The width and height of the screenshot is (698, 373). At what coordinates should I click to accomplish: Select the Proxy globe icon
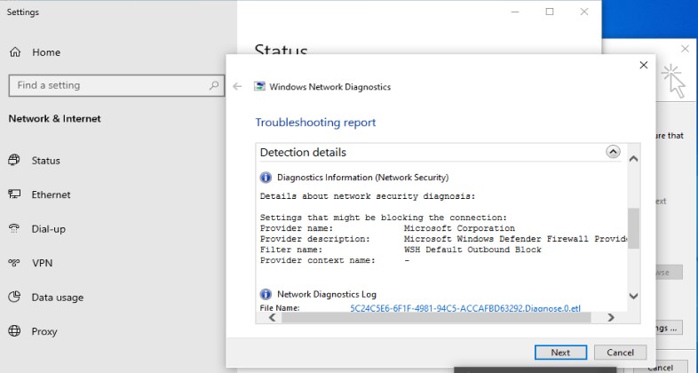[x=14, y=331]
